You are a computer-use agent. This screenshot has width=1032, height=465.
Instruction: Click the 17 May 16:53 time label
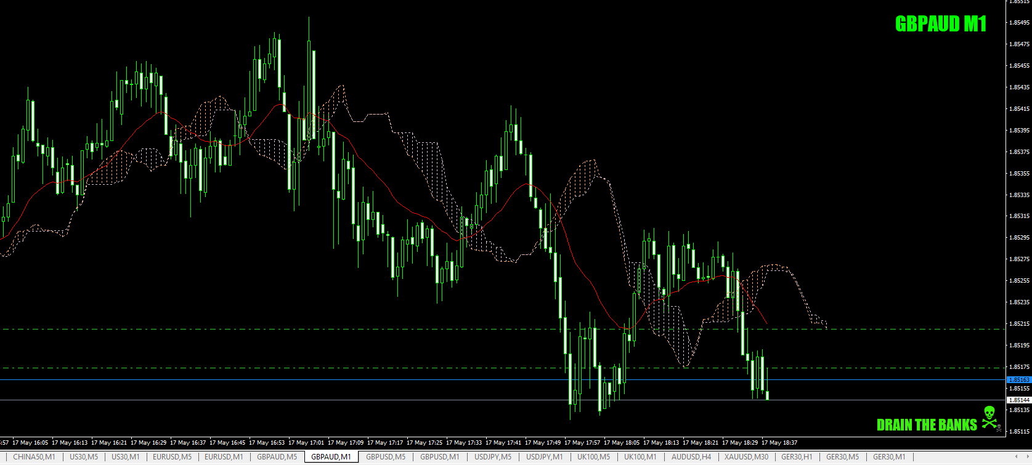coord(267,443)
